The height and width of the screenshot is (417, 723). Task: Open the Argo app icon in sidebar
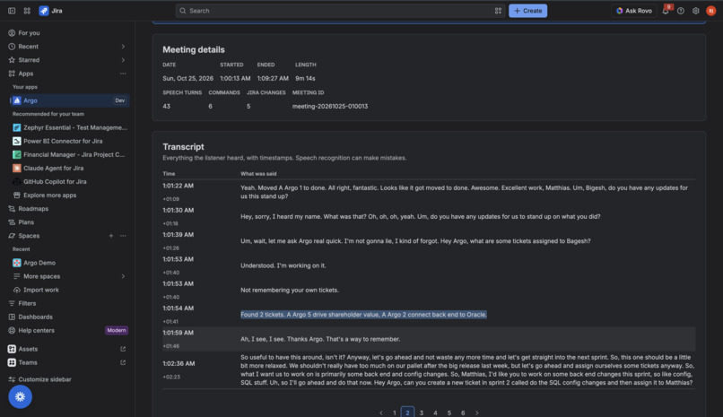17,100
